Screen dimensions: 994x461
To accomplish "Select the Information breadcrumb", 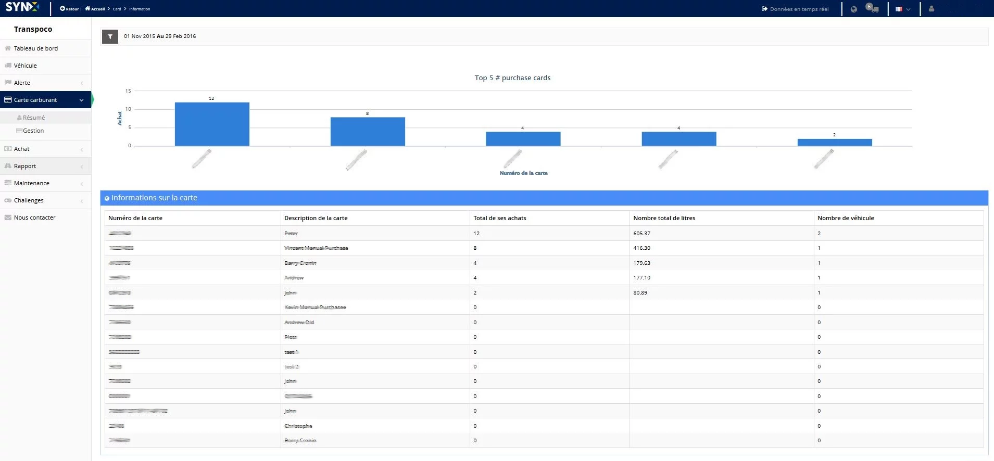I will tap(140, 9).
